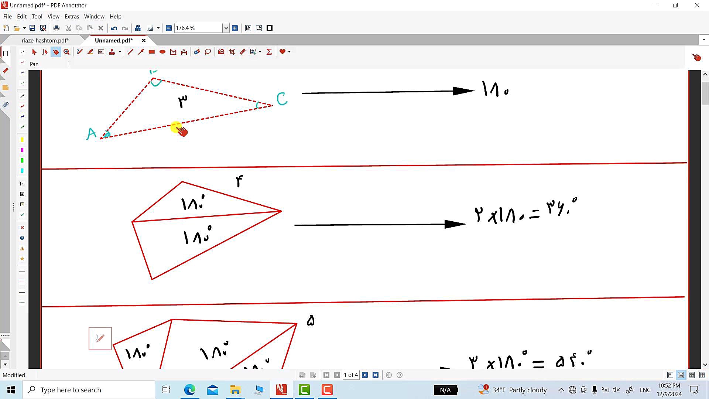
Task: Go to next page button
Action: coord(365,375)
